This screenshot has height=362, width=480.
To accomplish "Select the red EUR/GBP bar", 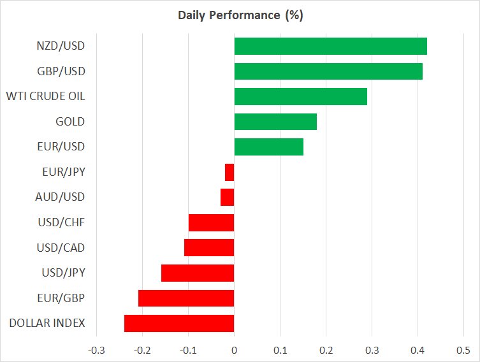I will (186, 298).
